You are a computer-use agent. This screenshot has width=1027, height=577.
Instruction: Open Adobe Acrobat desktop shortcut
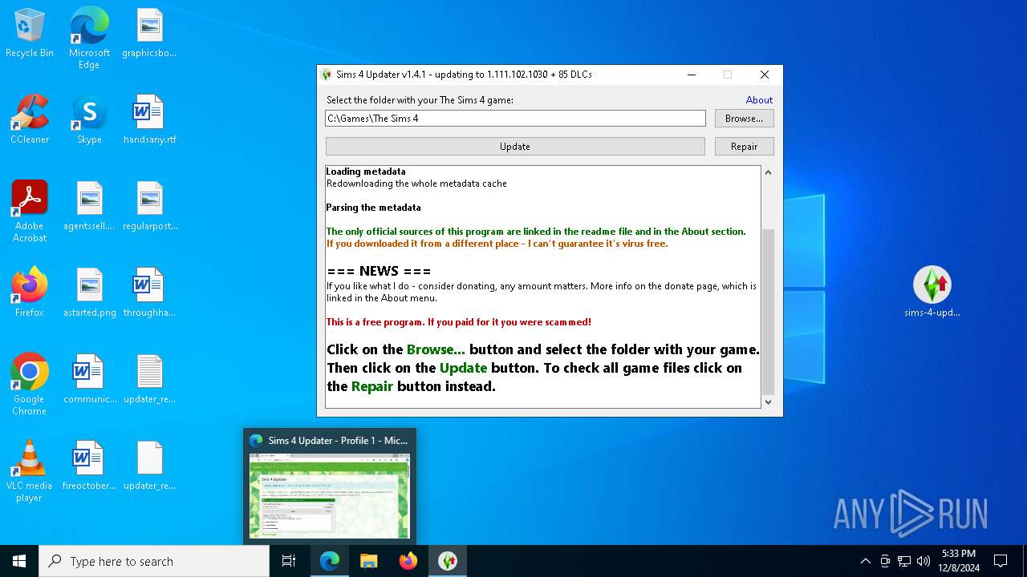tap(30, 212)
